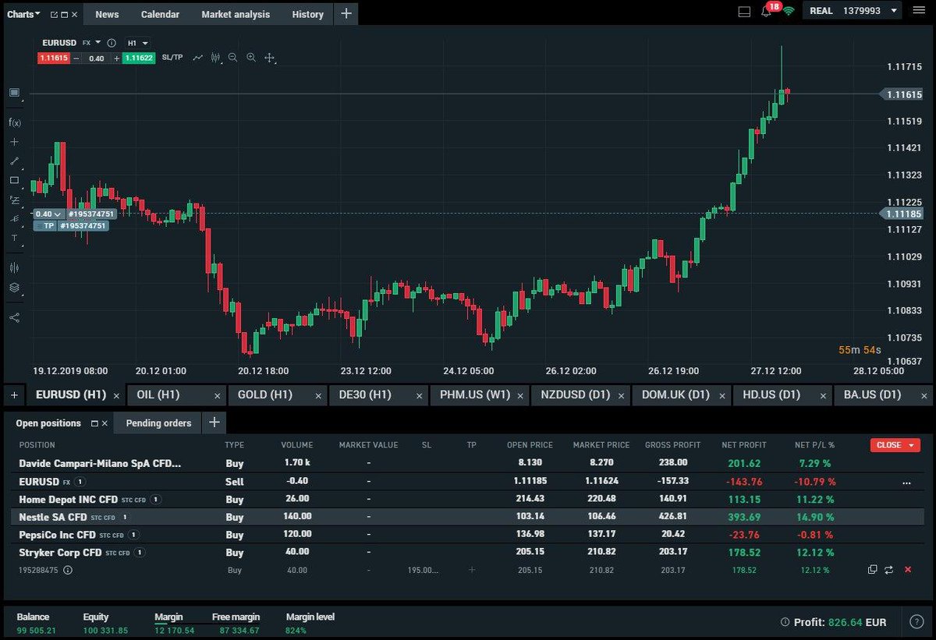Viewport: 936px width, 640px height.
Task: Click the green connection status icon
Action: click(789, 12)
